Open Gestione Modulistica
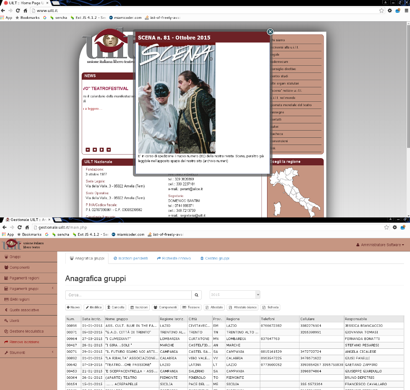The height and width of the screenshot is (390, 410). 28,331
